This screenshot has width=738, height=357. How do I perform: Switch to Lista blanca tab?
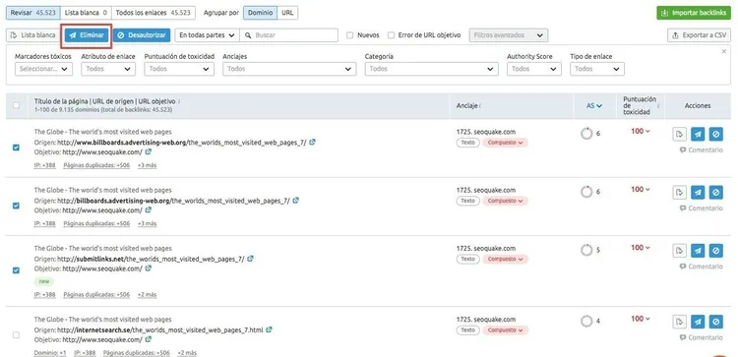(86, 13)
